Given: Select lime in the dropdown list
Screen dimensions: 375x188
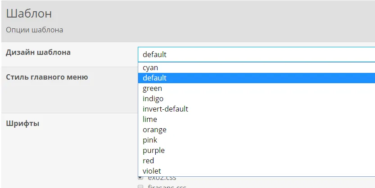Looking at the screenshot, I should (150, 119).
